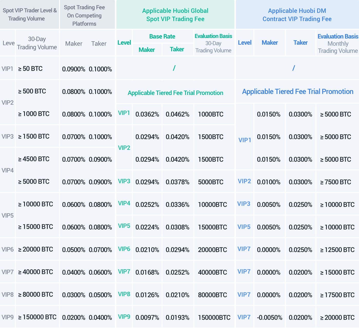Click the Base Rate column header
The image size is (359, 328).
coord(162,36)
